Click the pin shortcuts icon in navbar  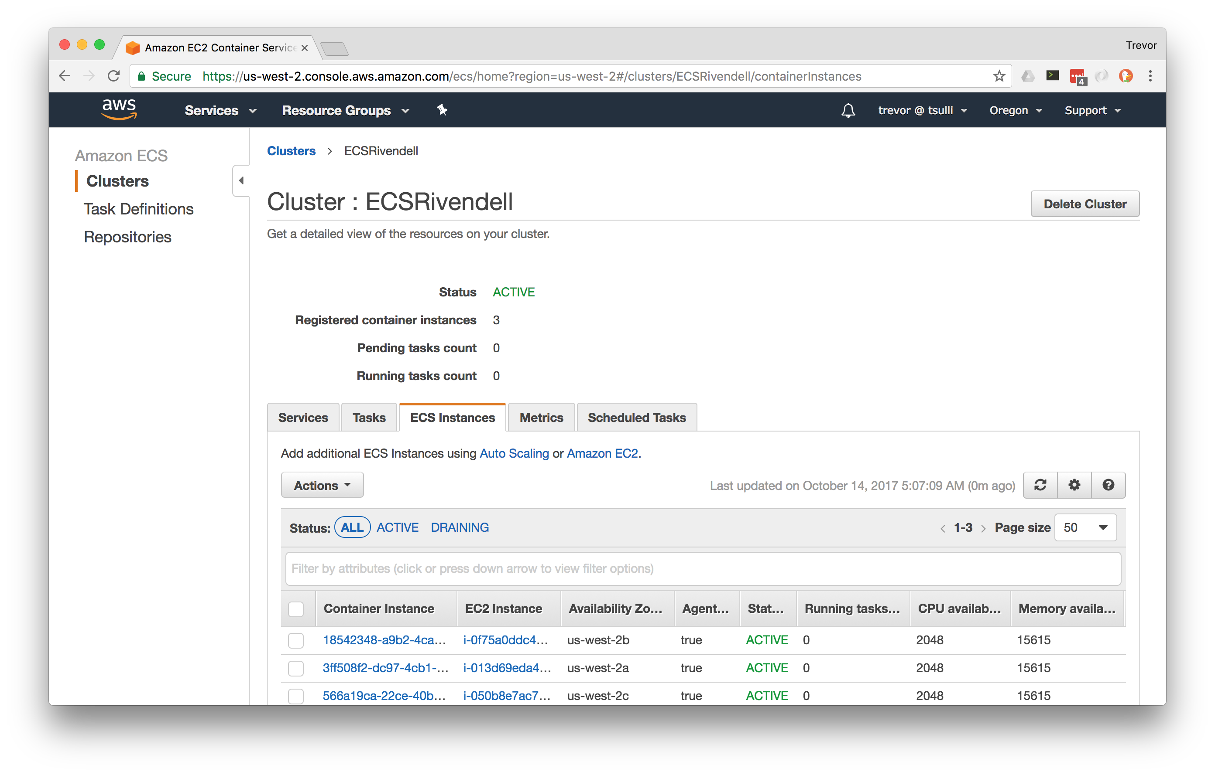tap(442, 110)
